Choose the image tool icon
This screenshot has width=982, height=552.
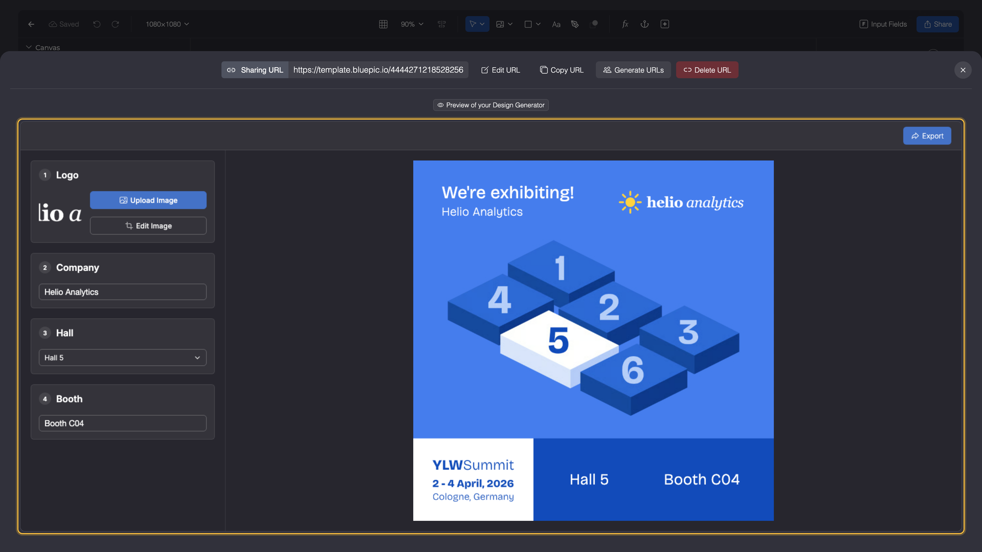(x=500, y=24)
